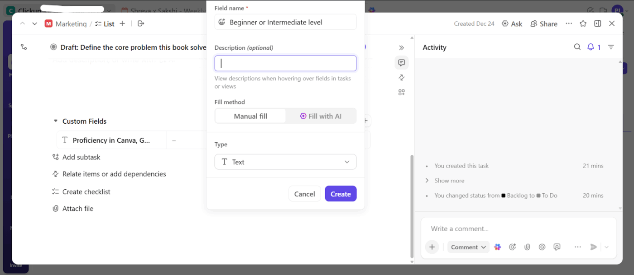Open the task overflow menu with three dots

coord(569,23)
